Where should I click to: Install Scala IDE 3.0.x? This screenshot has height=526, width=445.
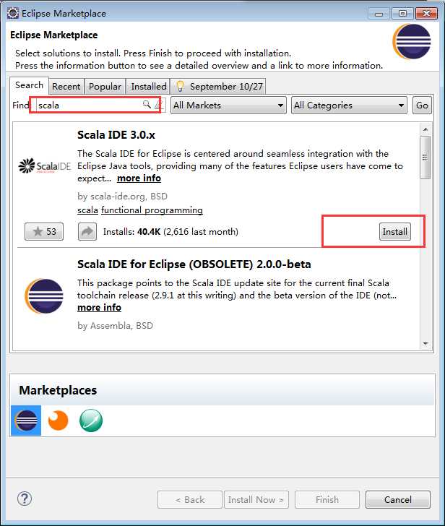395,231
